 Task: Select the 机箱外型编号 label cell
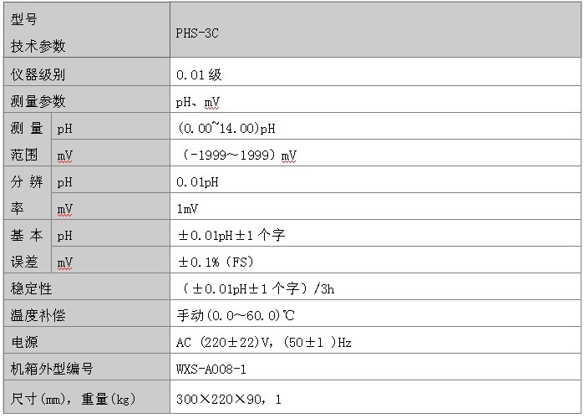tap(52, 369)
